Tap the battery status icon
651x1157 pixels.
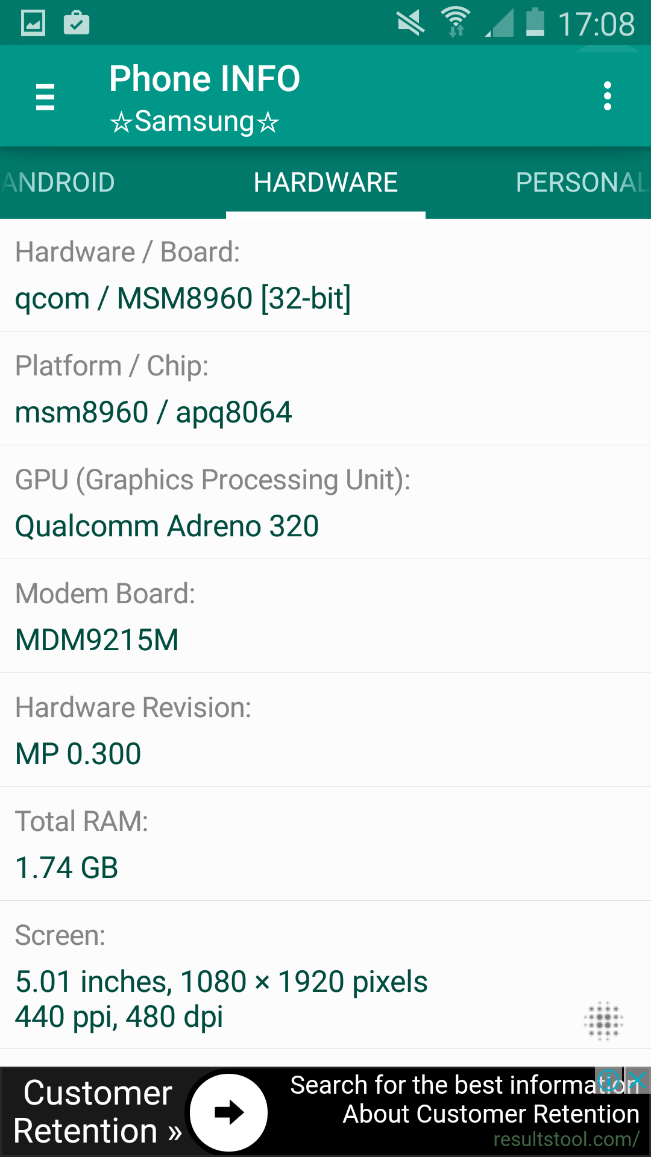click(x=535, y=22)
